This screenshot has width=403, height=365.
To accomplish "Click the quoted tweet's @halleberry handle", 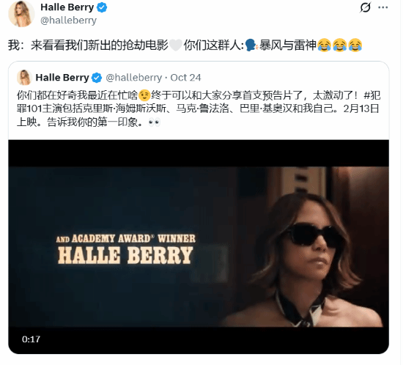I will pos(133,78).
